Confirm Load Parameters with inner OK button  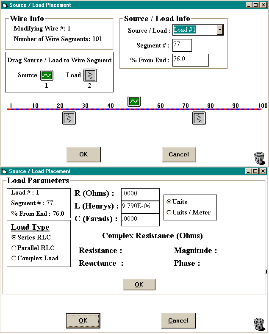tap(139, 284)
